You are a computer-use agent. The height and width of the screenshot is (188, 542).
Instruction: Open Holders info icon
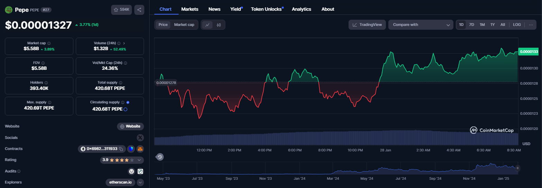46,83
